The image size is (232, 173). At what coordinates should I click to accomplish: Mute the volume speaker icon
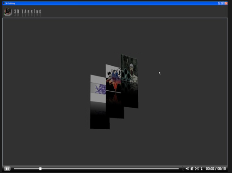point(187,169)
